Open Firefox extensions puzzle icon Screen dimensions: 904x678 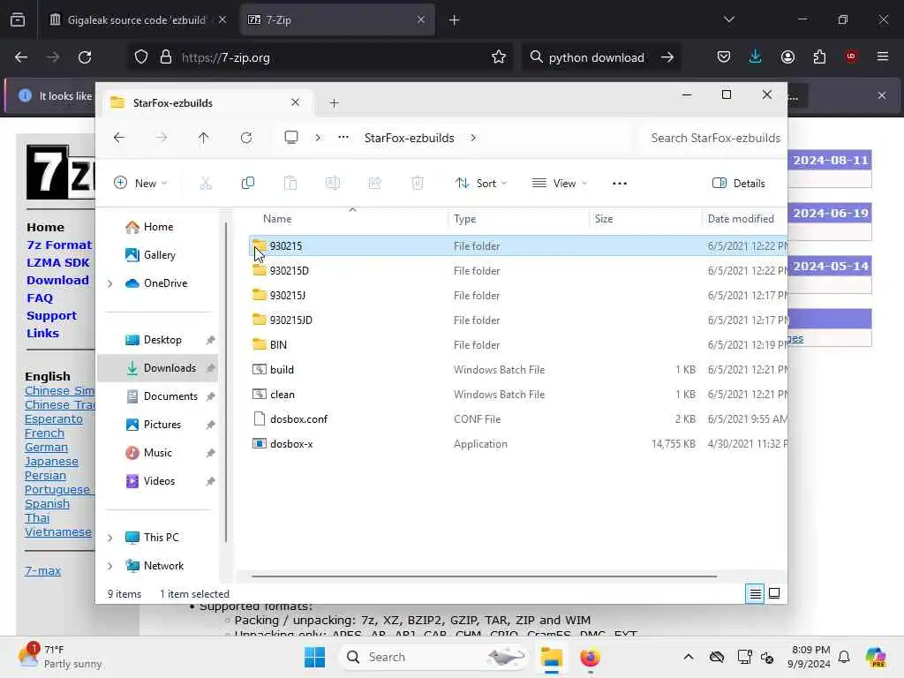click(819, 57)
